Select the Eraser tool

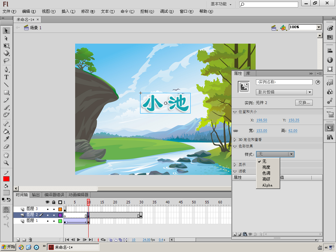coord(6,147)
